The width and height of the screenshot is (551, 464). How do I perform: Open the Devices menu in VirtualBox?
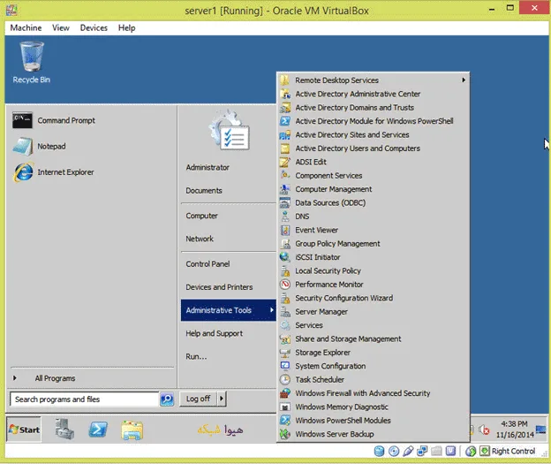tap(94, 27)
